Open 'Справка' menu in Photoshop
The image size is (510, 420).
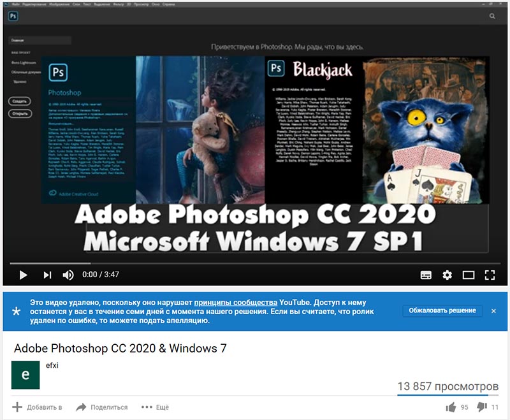point(168,4)
